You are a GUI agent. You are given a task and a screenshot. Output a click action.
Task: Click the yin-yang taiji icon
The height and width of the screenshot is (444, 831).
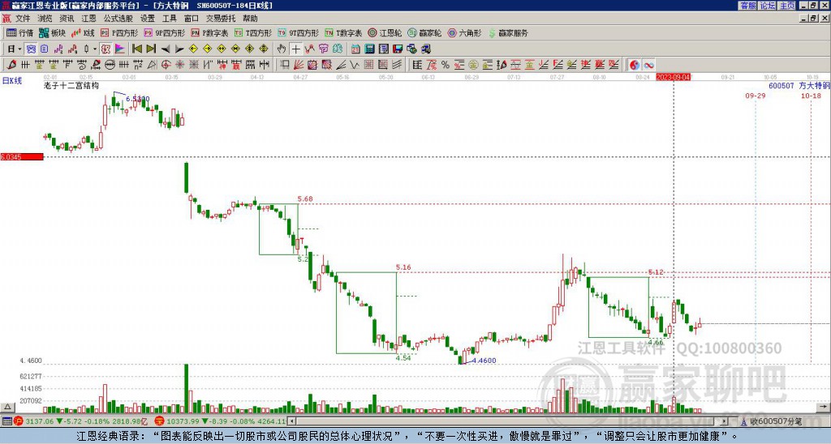coord(635,65)
